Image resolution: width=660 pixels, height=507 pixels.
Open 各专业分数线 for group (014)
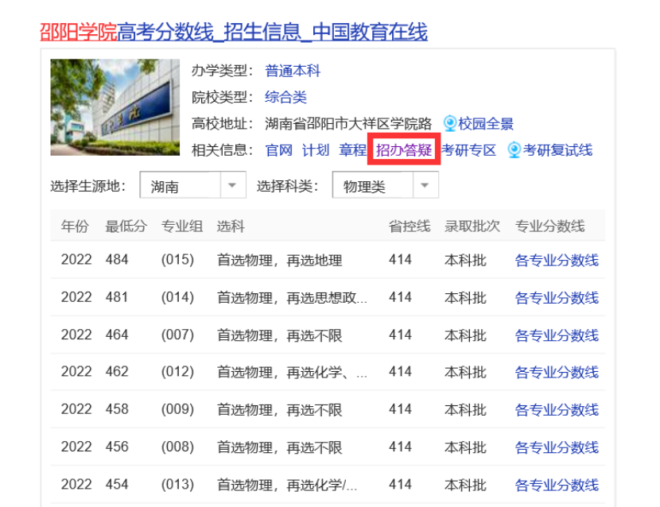pos(557,298)
